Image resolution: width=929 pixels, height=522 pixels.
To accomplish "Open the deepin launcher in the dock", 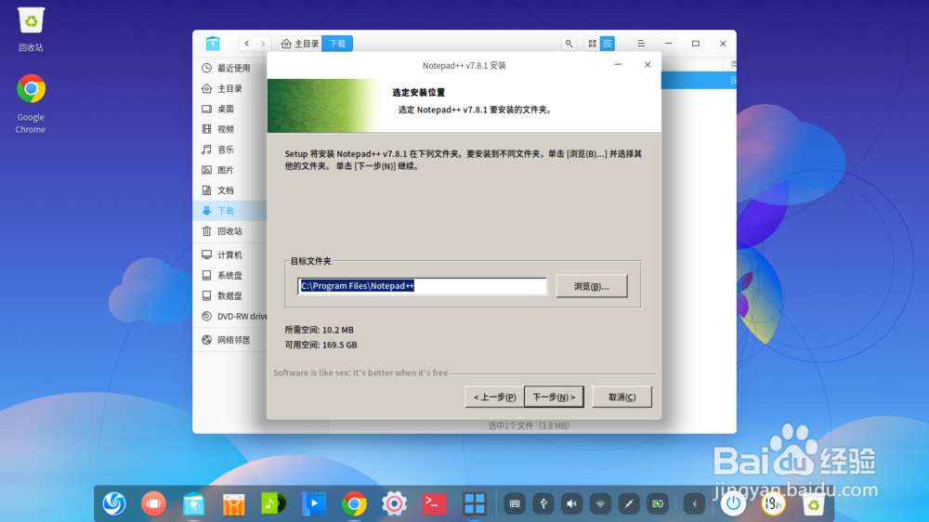I will (x=114, y=504).
